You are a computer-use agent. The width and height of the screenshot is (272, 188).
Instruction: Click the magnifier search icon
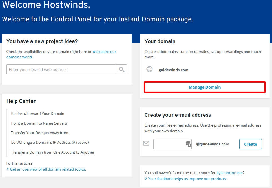click(x=121, y=70)
